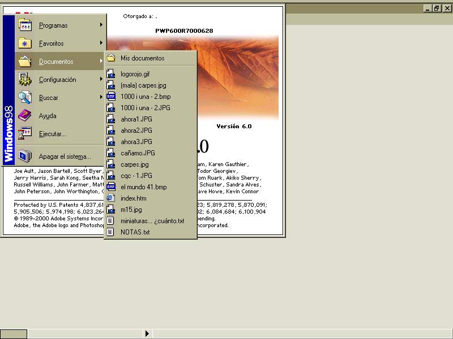Click the Apagar el sistema monitor icon
This screenshot has width=453, height=339.
[x=25, y=157]
